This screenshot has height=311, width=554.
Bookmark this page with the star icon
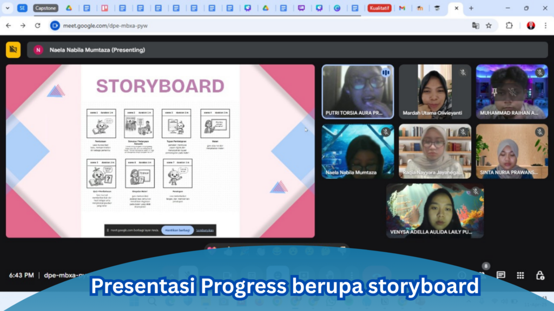click(489, 25)
